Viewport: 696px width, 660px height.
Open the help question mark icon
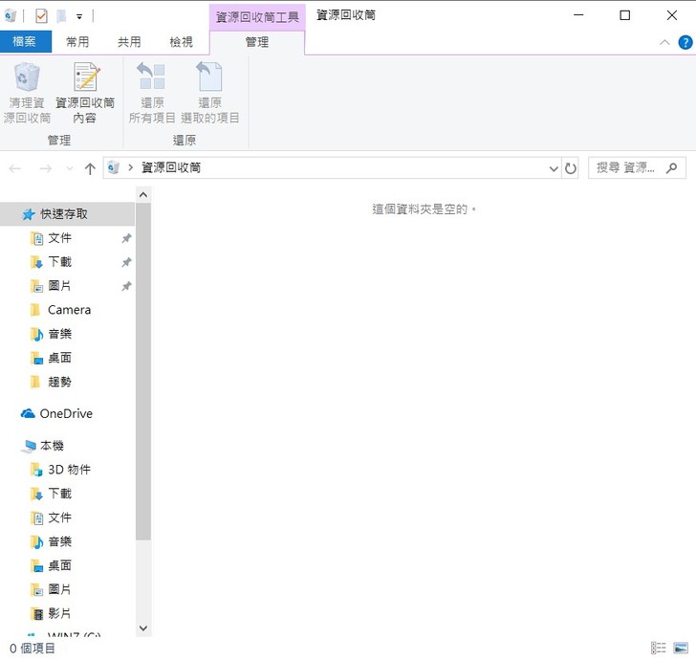click(685, 42)
